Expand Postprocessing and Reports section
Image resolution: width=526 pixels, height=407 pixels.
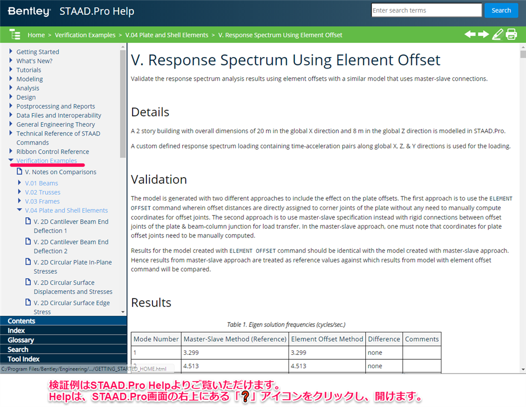point(11,106)
